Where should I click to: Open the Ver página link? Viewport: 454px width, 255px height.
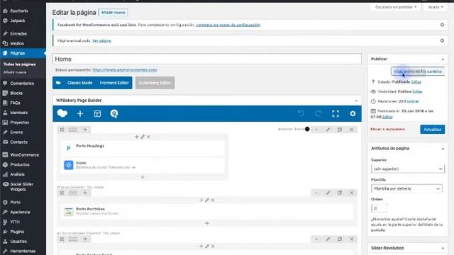(x=101, y=41)
